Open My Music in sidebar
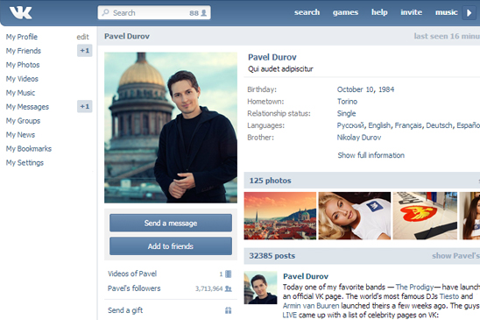The width and height of the screenshot is (480, 320). point(20,93)
